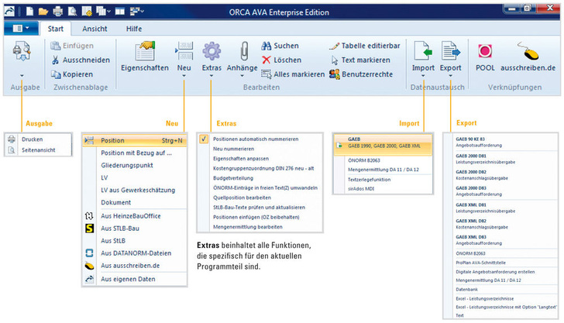Click Seitenansicht in Ausgabe menu
The image size is (564, 323).
point(38,150)
